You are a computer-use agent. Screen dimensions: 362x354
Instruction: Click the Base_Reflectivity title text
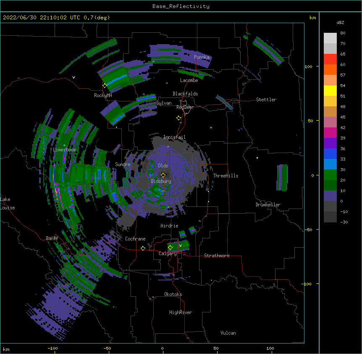click(x=181, y=6)
